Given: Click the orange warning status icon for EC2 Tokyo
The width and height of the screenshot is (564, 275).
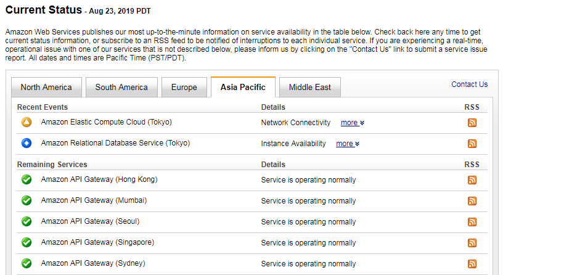Looking at the screenshot, I should 27,122.
